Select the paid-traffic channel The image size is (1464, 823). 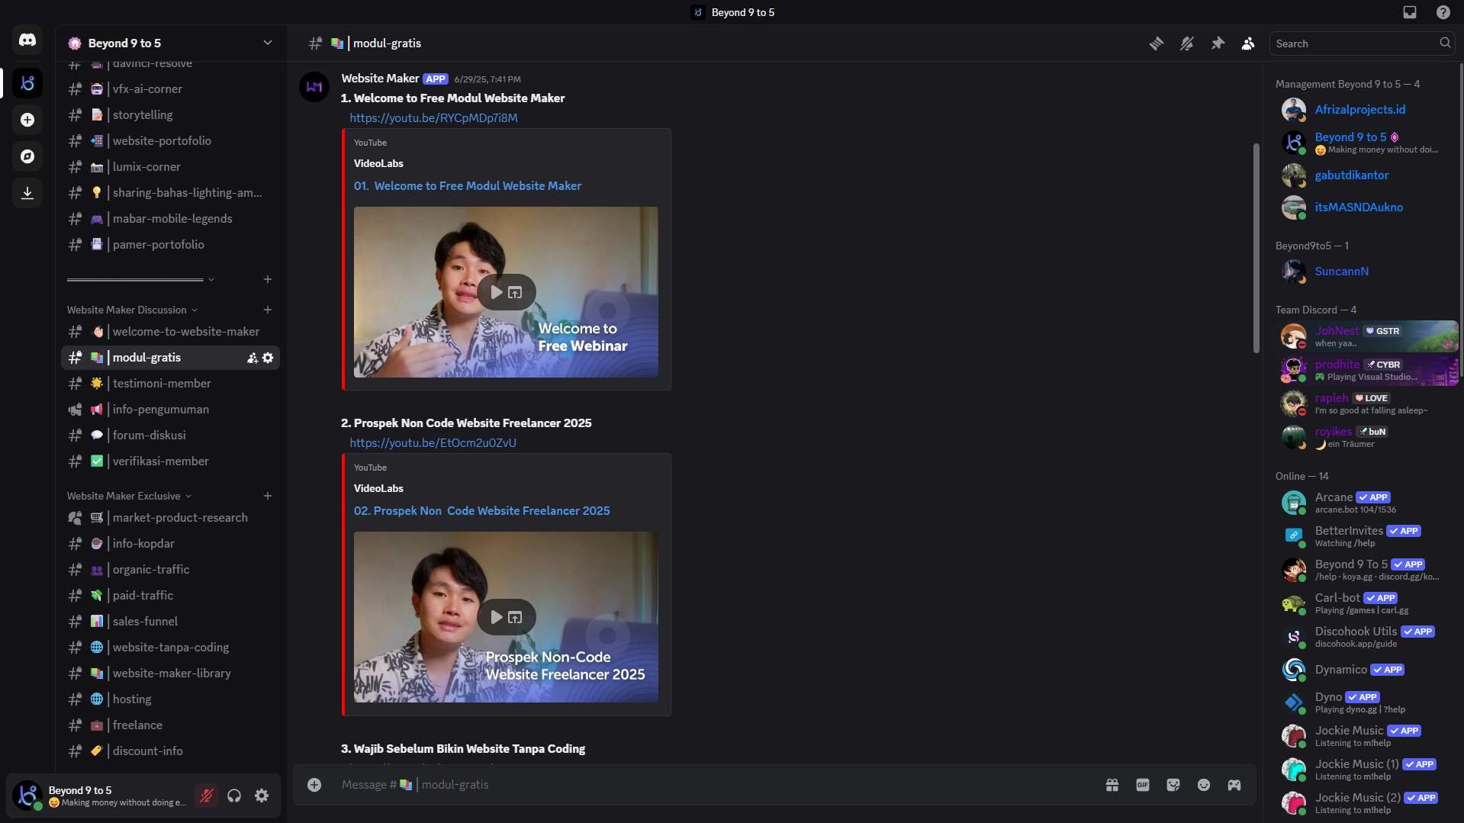pos(171,596)
